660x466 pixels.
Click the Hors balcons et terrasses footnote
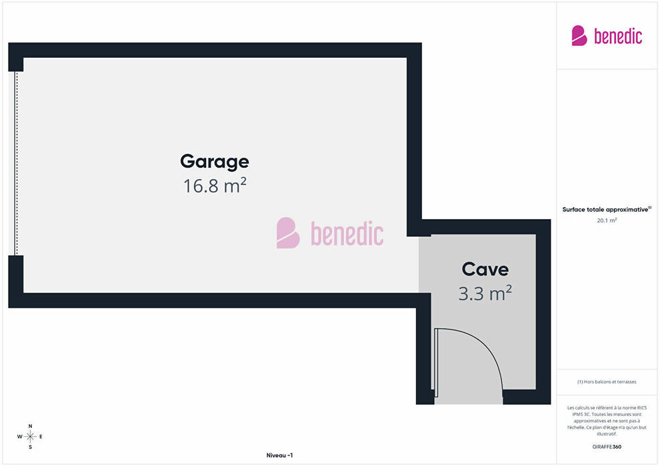[x=607, y=381]
